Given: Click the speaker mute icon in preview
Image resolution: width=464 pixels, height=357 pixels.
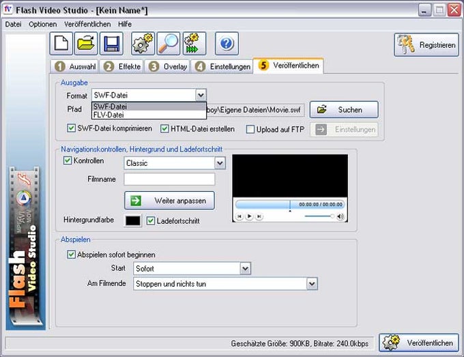Looking at the screenshot, I should [x=340, y=216].
